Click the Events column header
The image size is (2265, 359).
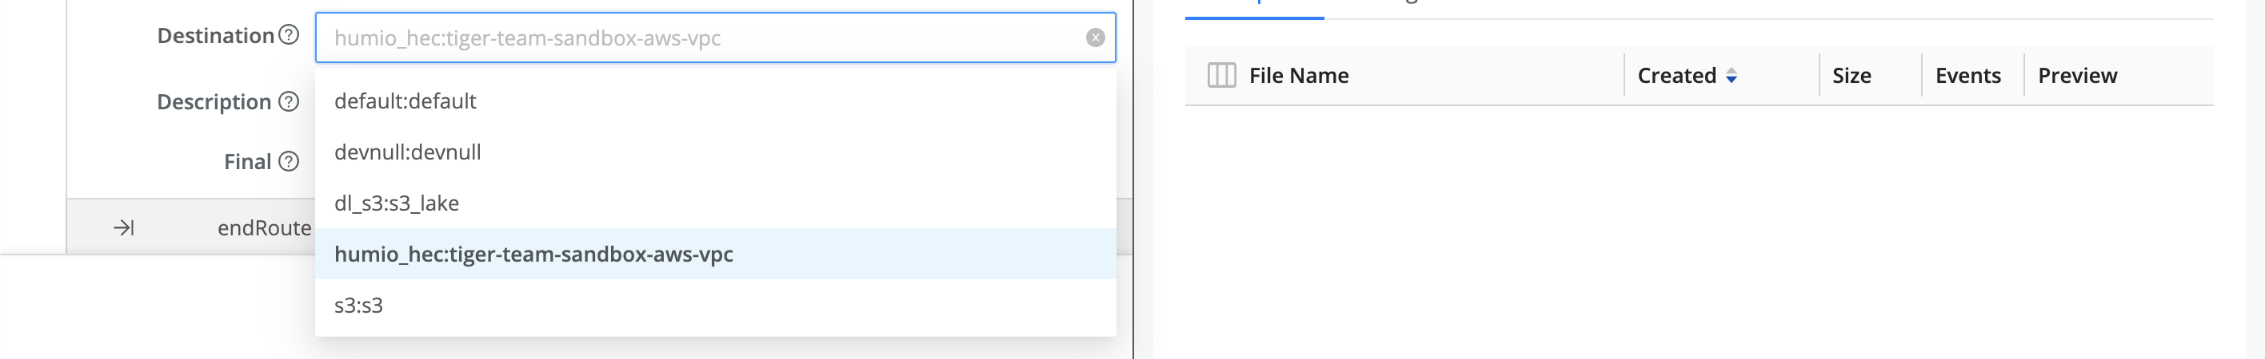tap(1967, 76)
